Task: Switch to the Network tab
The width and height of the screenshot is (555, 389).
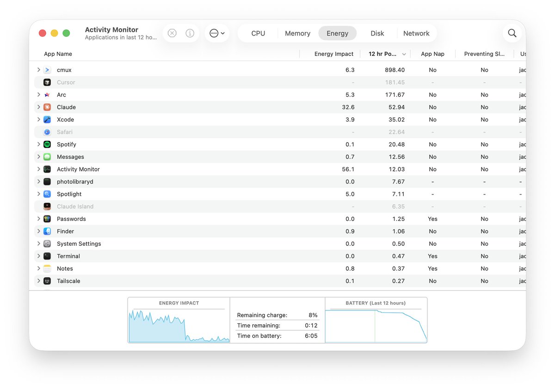Action: pos(416,33)
